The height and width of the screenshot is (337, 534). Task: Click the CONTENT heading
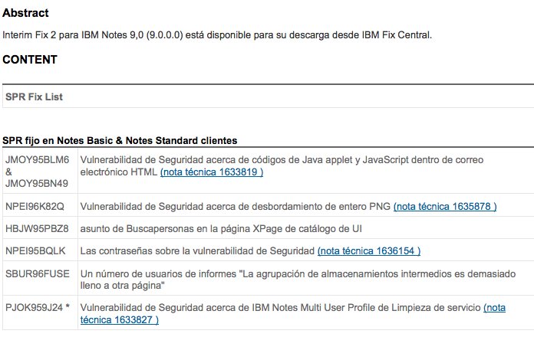point(30,60)
